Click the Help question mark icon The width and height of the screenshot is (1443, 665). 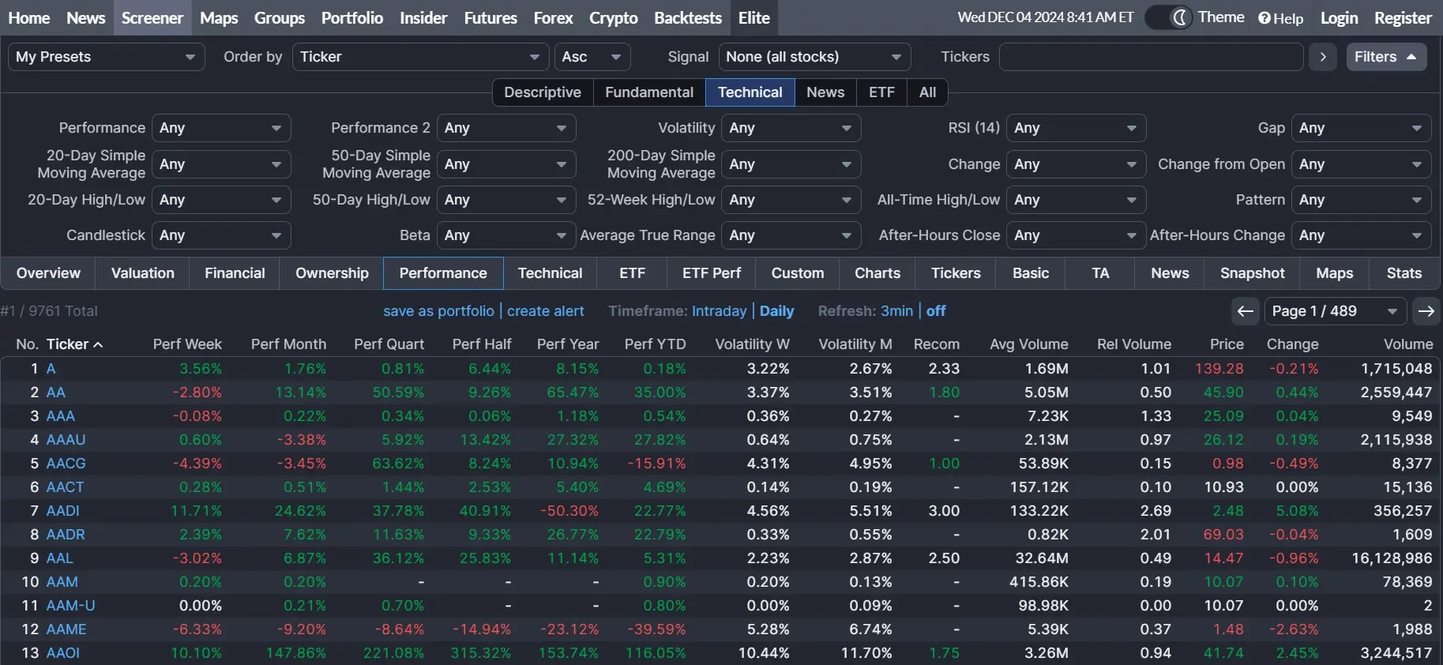(x=1265, y=18)
